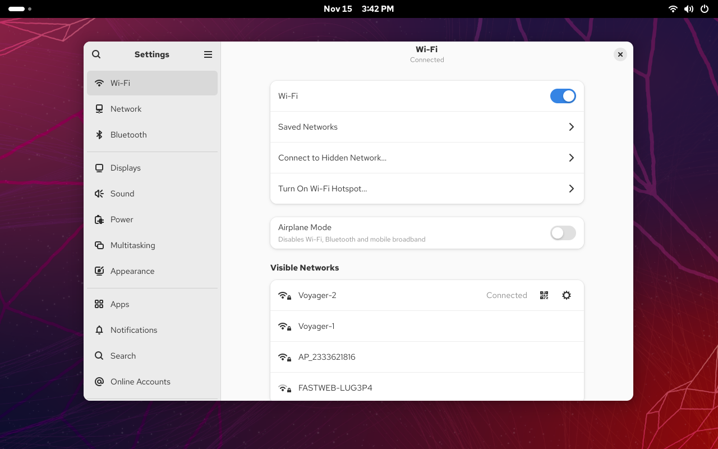Click the search magnifier in Settings
The height and width of the screenshot is (449, 718).
coord(96,54)
